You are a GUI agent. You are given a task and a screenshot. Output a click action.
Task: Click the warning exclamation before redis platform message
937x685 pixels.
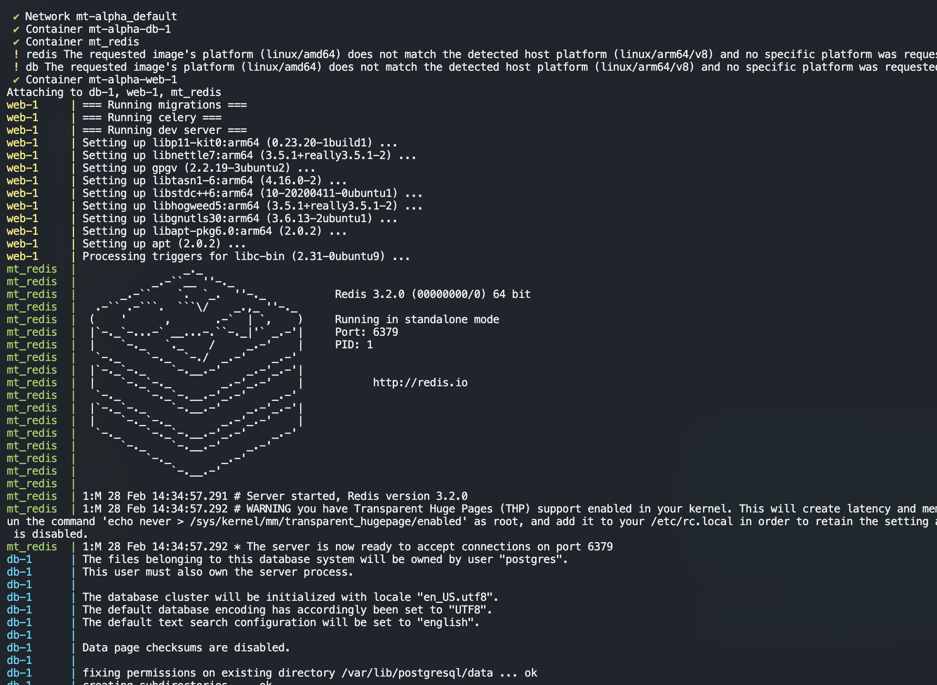[16, 55]
